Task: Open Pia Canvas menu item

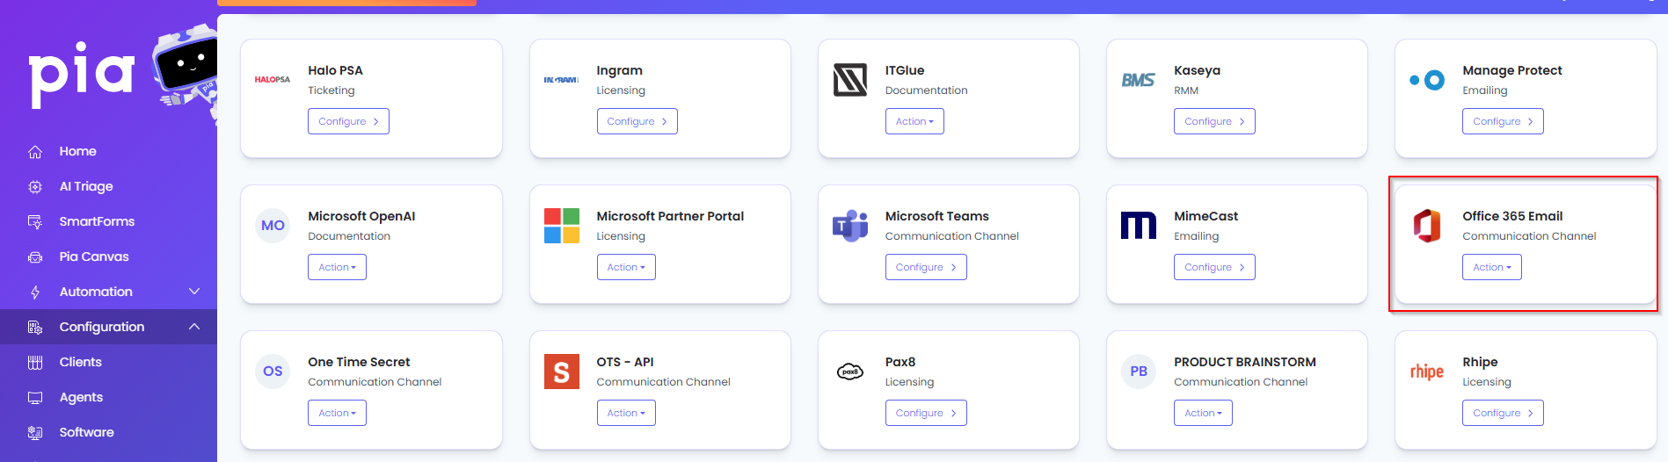Action: click(x=94, y=256)
